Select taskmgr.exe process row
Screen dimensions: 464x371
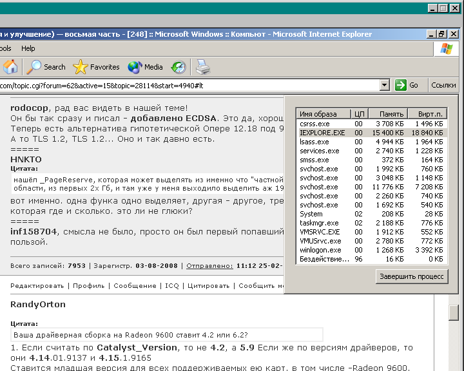tap(371, 223)
